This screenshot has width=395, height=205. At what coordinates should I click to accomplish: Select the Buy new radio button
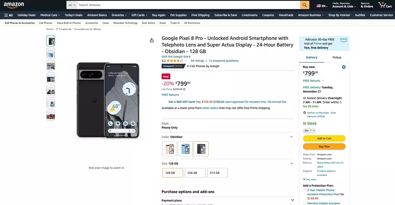click(x=344, y=67)
